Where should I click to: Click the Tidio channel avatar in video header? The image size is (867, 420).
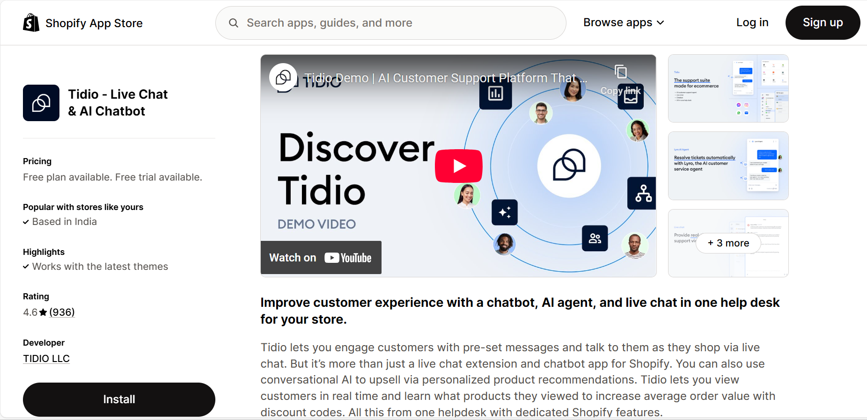(283, 77)
